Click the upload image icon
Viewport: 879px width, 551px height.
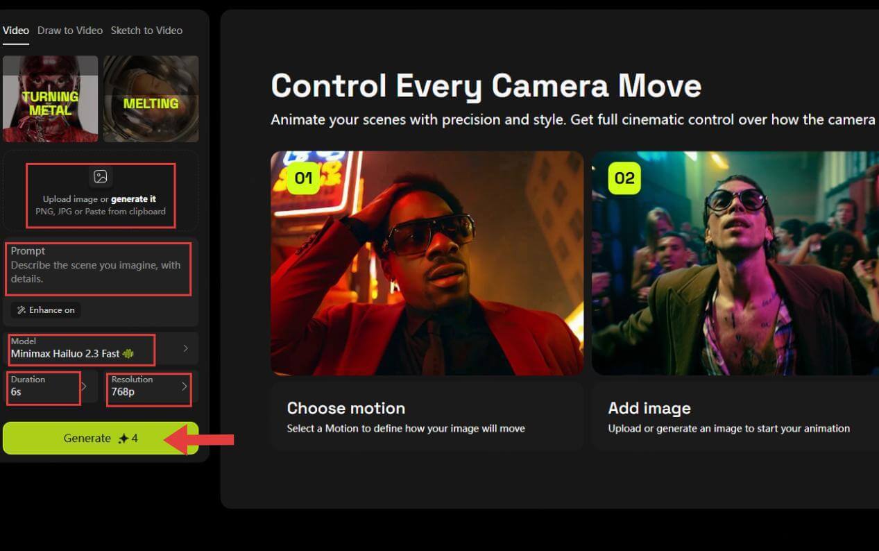101,177
